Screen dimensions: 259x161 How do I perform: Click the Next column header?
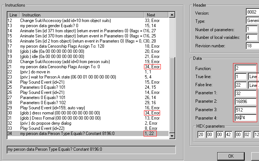150,15
